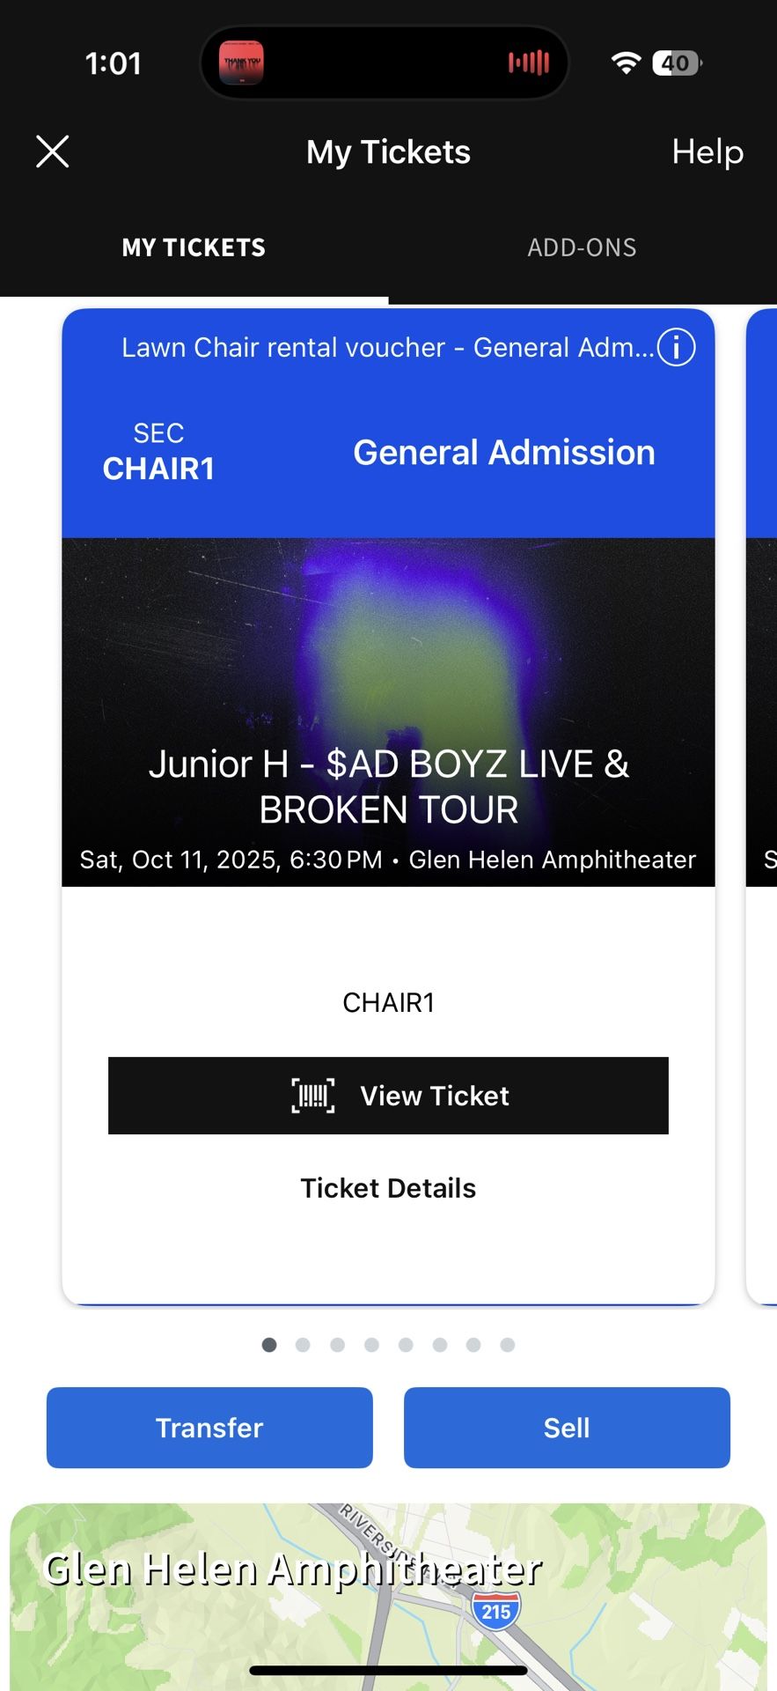Image resolution: width=777 pixels, height=1691 pixels.
Task: Close the My Tickets screen
Action: point(53,151)
